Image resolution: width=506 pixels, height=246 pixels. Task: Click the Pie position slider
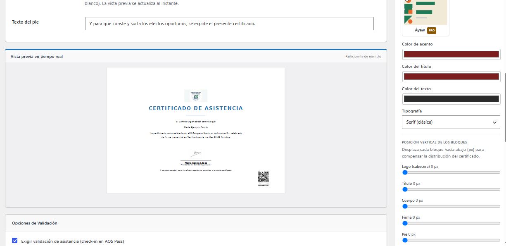coord(451,240)
